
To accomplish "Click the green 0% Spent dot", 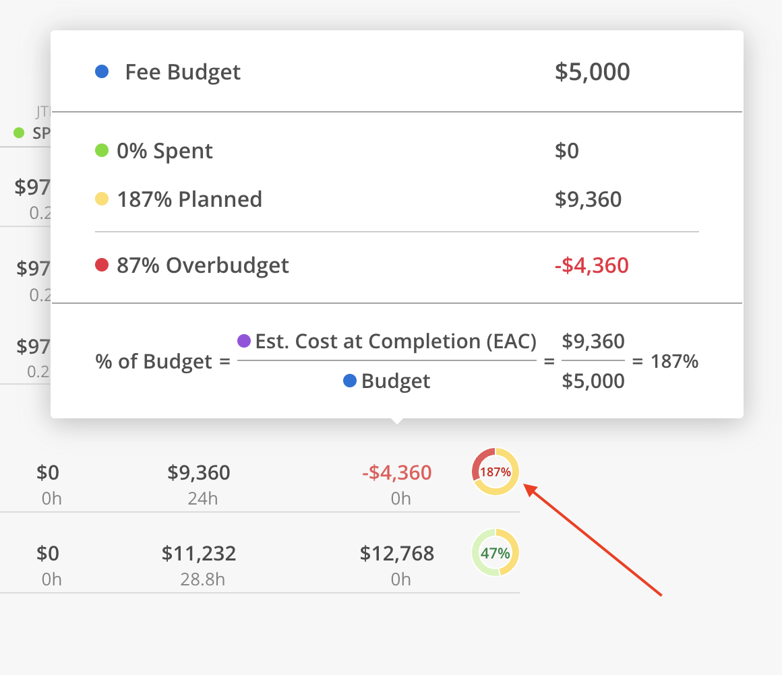I will pos(102,150).
